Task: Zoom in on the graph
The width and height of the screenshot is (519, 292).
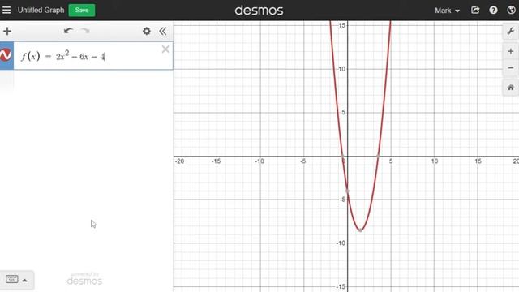Action: point(510,51)
